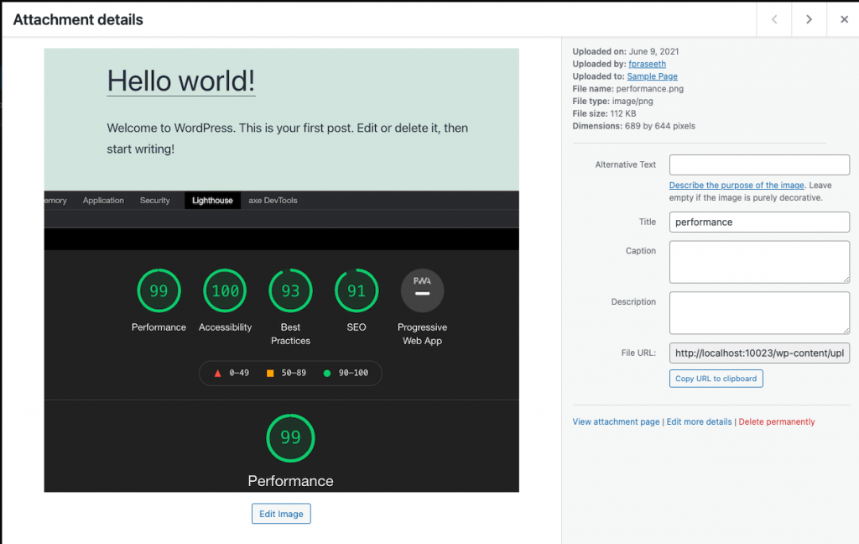Open the foraseeth uploader profile link
This screenshot has width=859, height=544.
647,63
